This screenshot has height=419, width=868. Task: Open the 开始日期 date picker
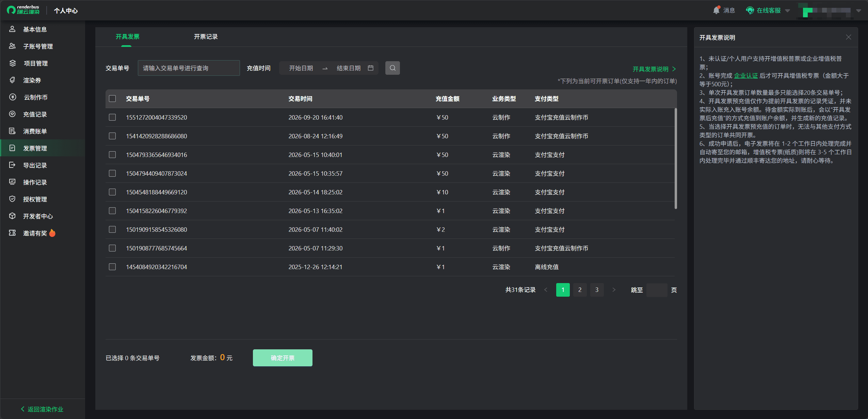coord(301,68)
